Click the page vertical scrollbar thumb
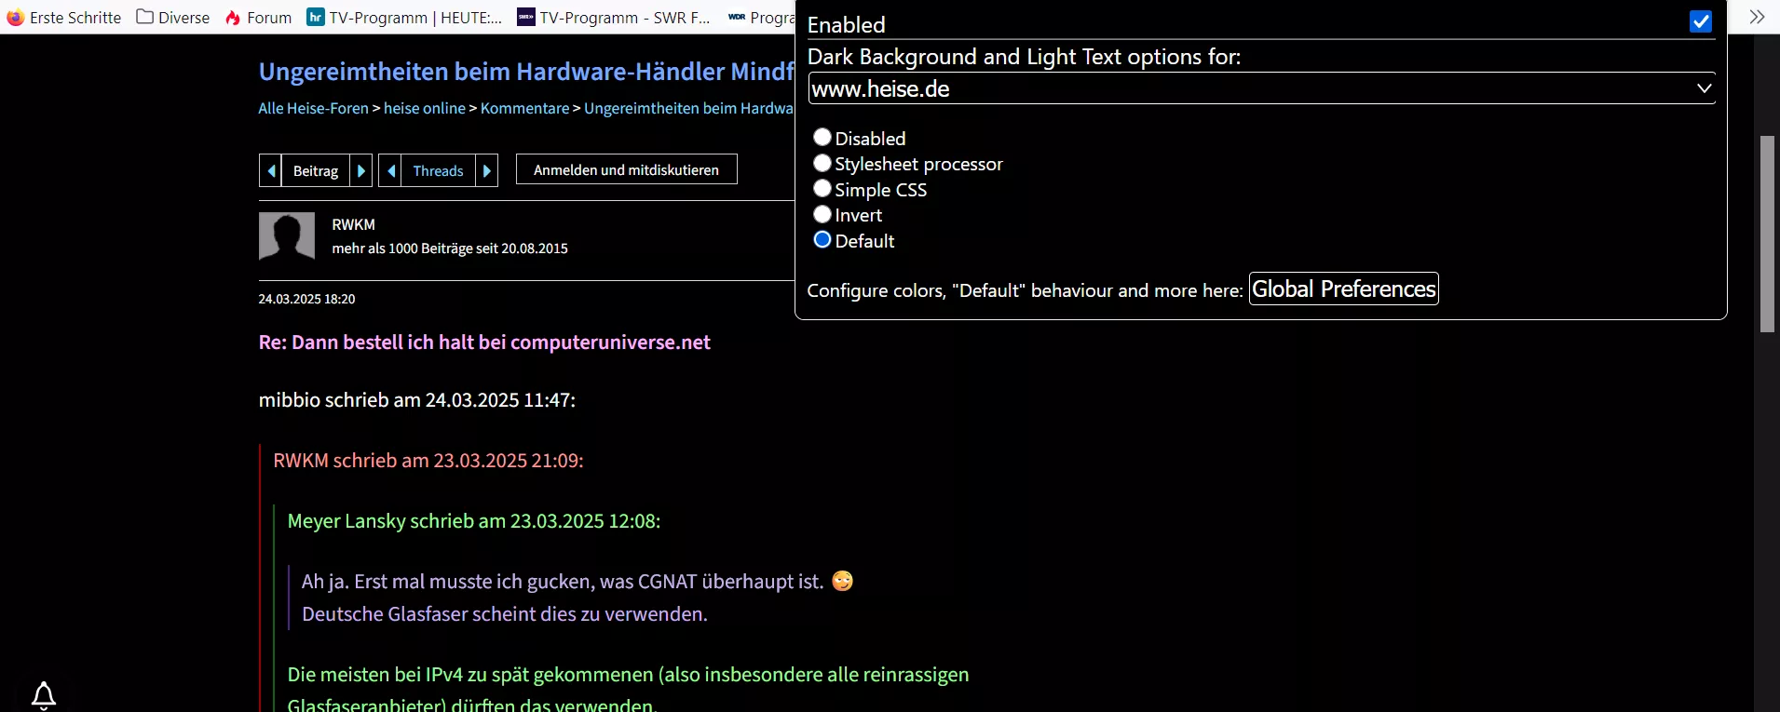The width and height of the screenshot is (1780, 712). (x=1767, y=234)
